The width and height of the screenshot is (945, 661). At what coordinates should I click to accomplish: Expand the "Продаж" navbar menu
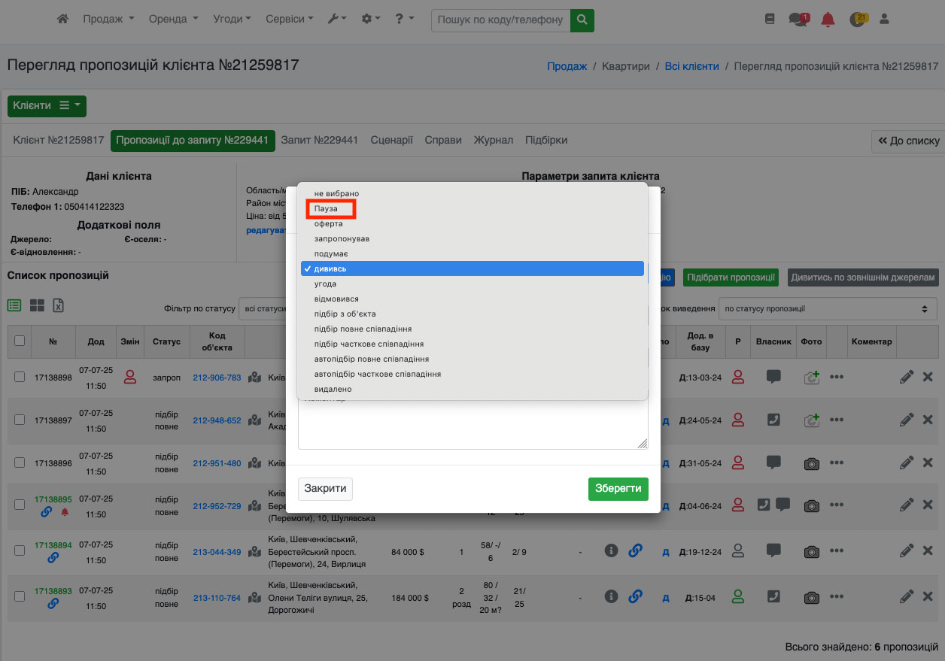click(108, 20)
